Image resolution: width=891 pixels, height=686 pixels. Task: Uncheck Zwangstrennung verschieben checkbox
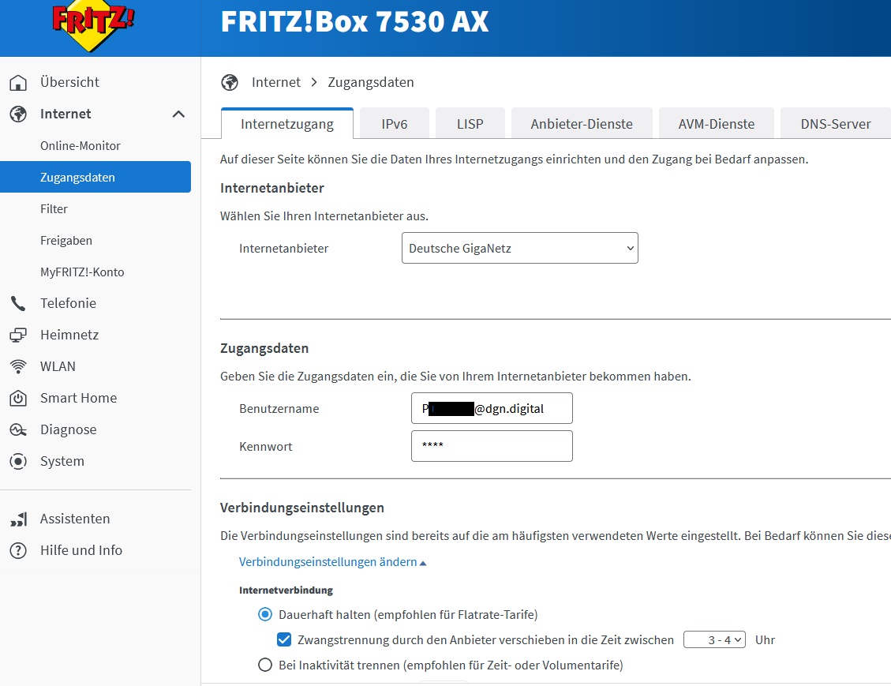pos(284,640)
